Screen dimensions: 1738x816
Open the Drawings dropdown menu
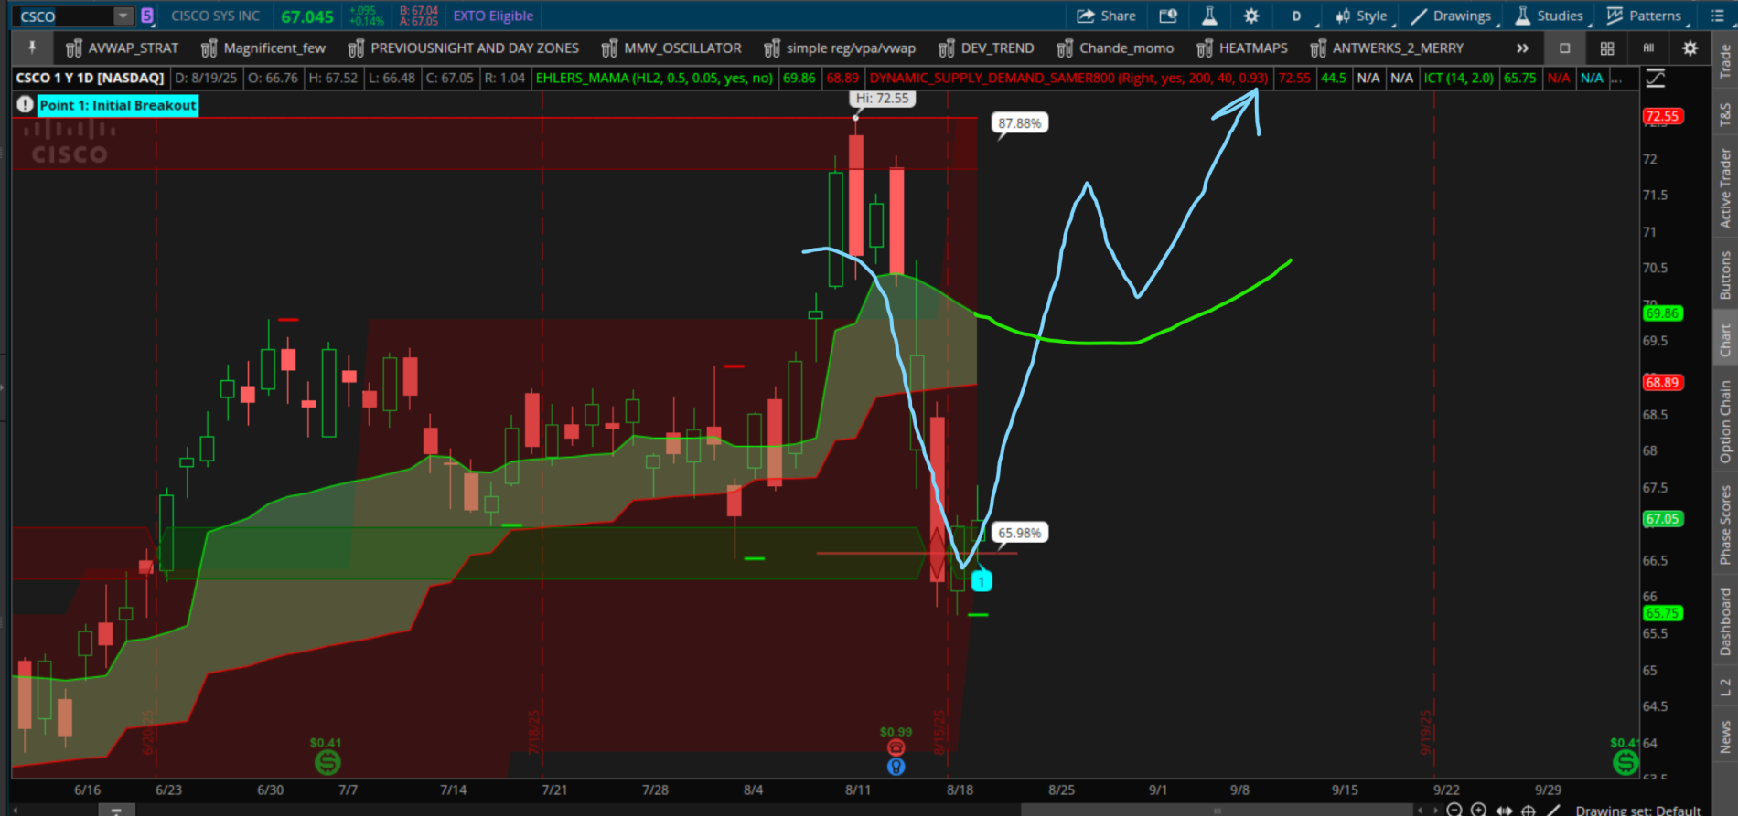pos(1452,16)
